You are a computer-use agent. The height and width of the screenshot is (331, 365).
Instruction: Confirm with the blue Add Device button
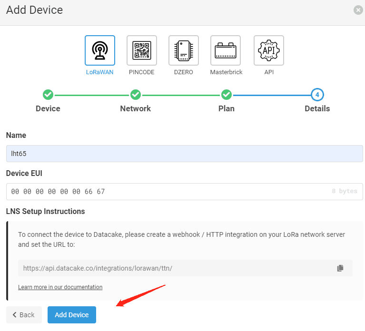pyautogui.click(x=72, y=315)
